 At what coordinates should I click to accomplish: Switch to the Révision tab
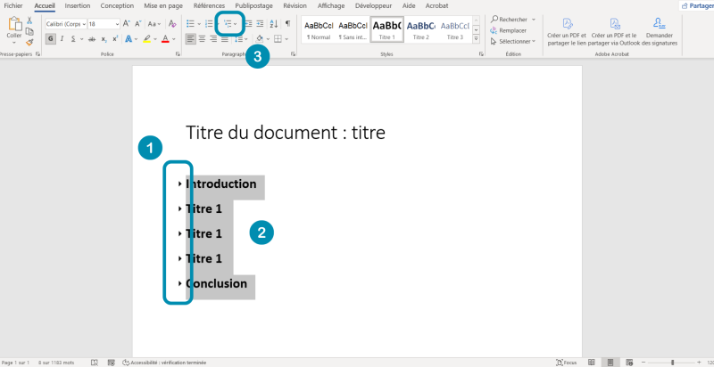click(x=294, y=5)
